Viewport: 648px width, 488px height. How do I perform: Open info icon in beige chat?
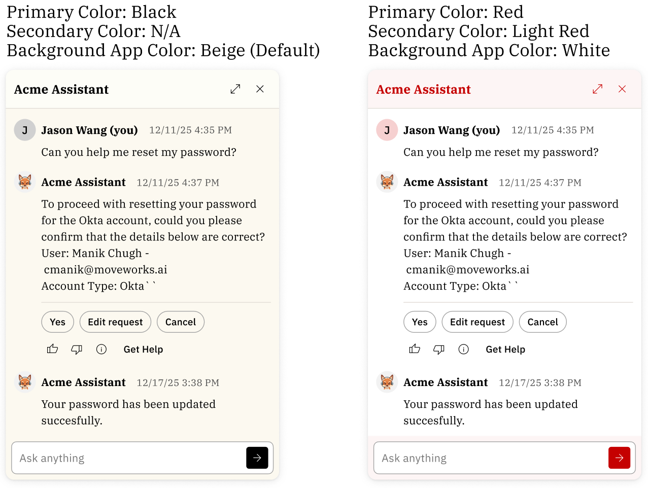tap(101, 349)
